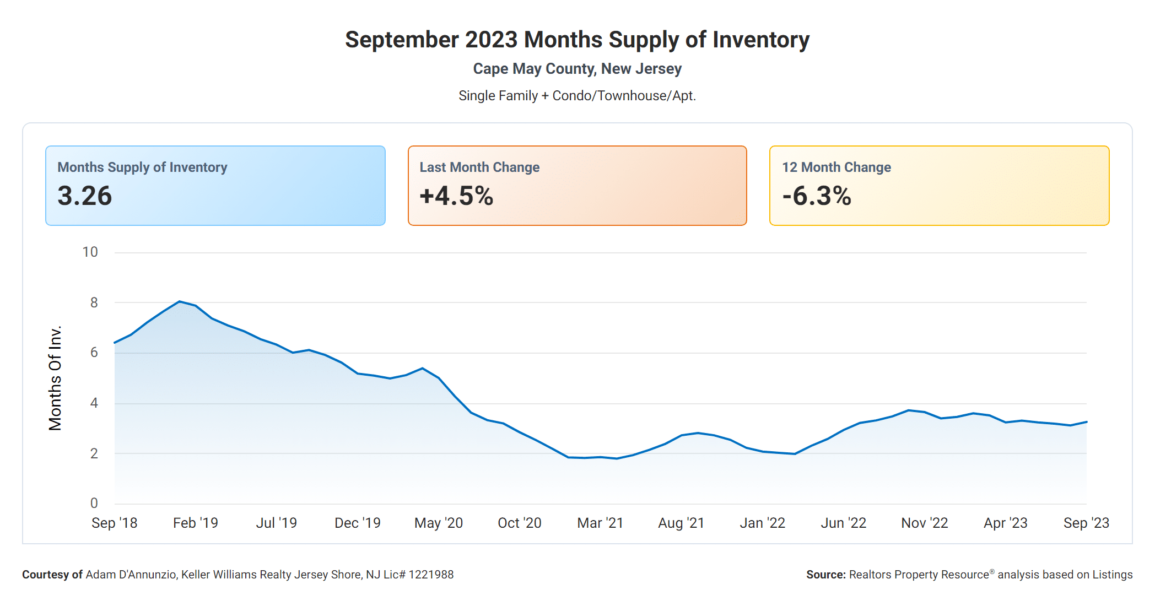Click the Last Month Change card
The width and height of the screenshot is (1155, 606).
coord(577,185)
